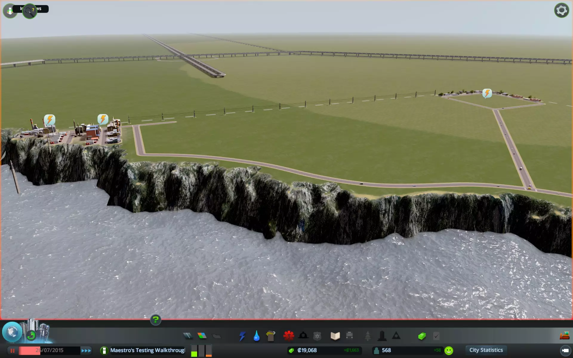Toggle free camera mode
573x358 pixels.
tap(565, 351)
